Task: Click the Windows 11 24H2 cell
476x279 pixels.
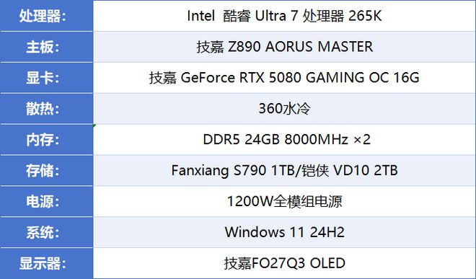Action: pyautogui.click(x=284, y=232)
